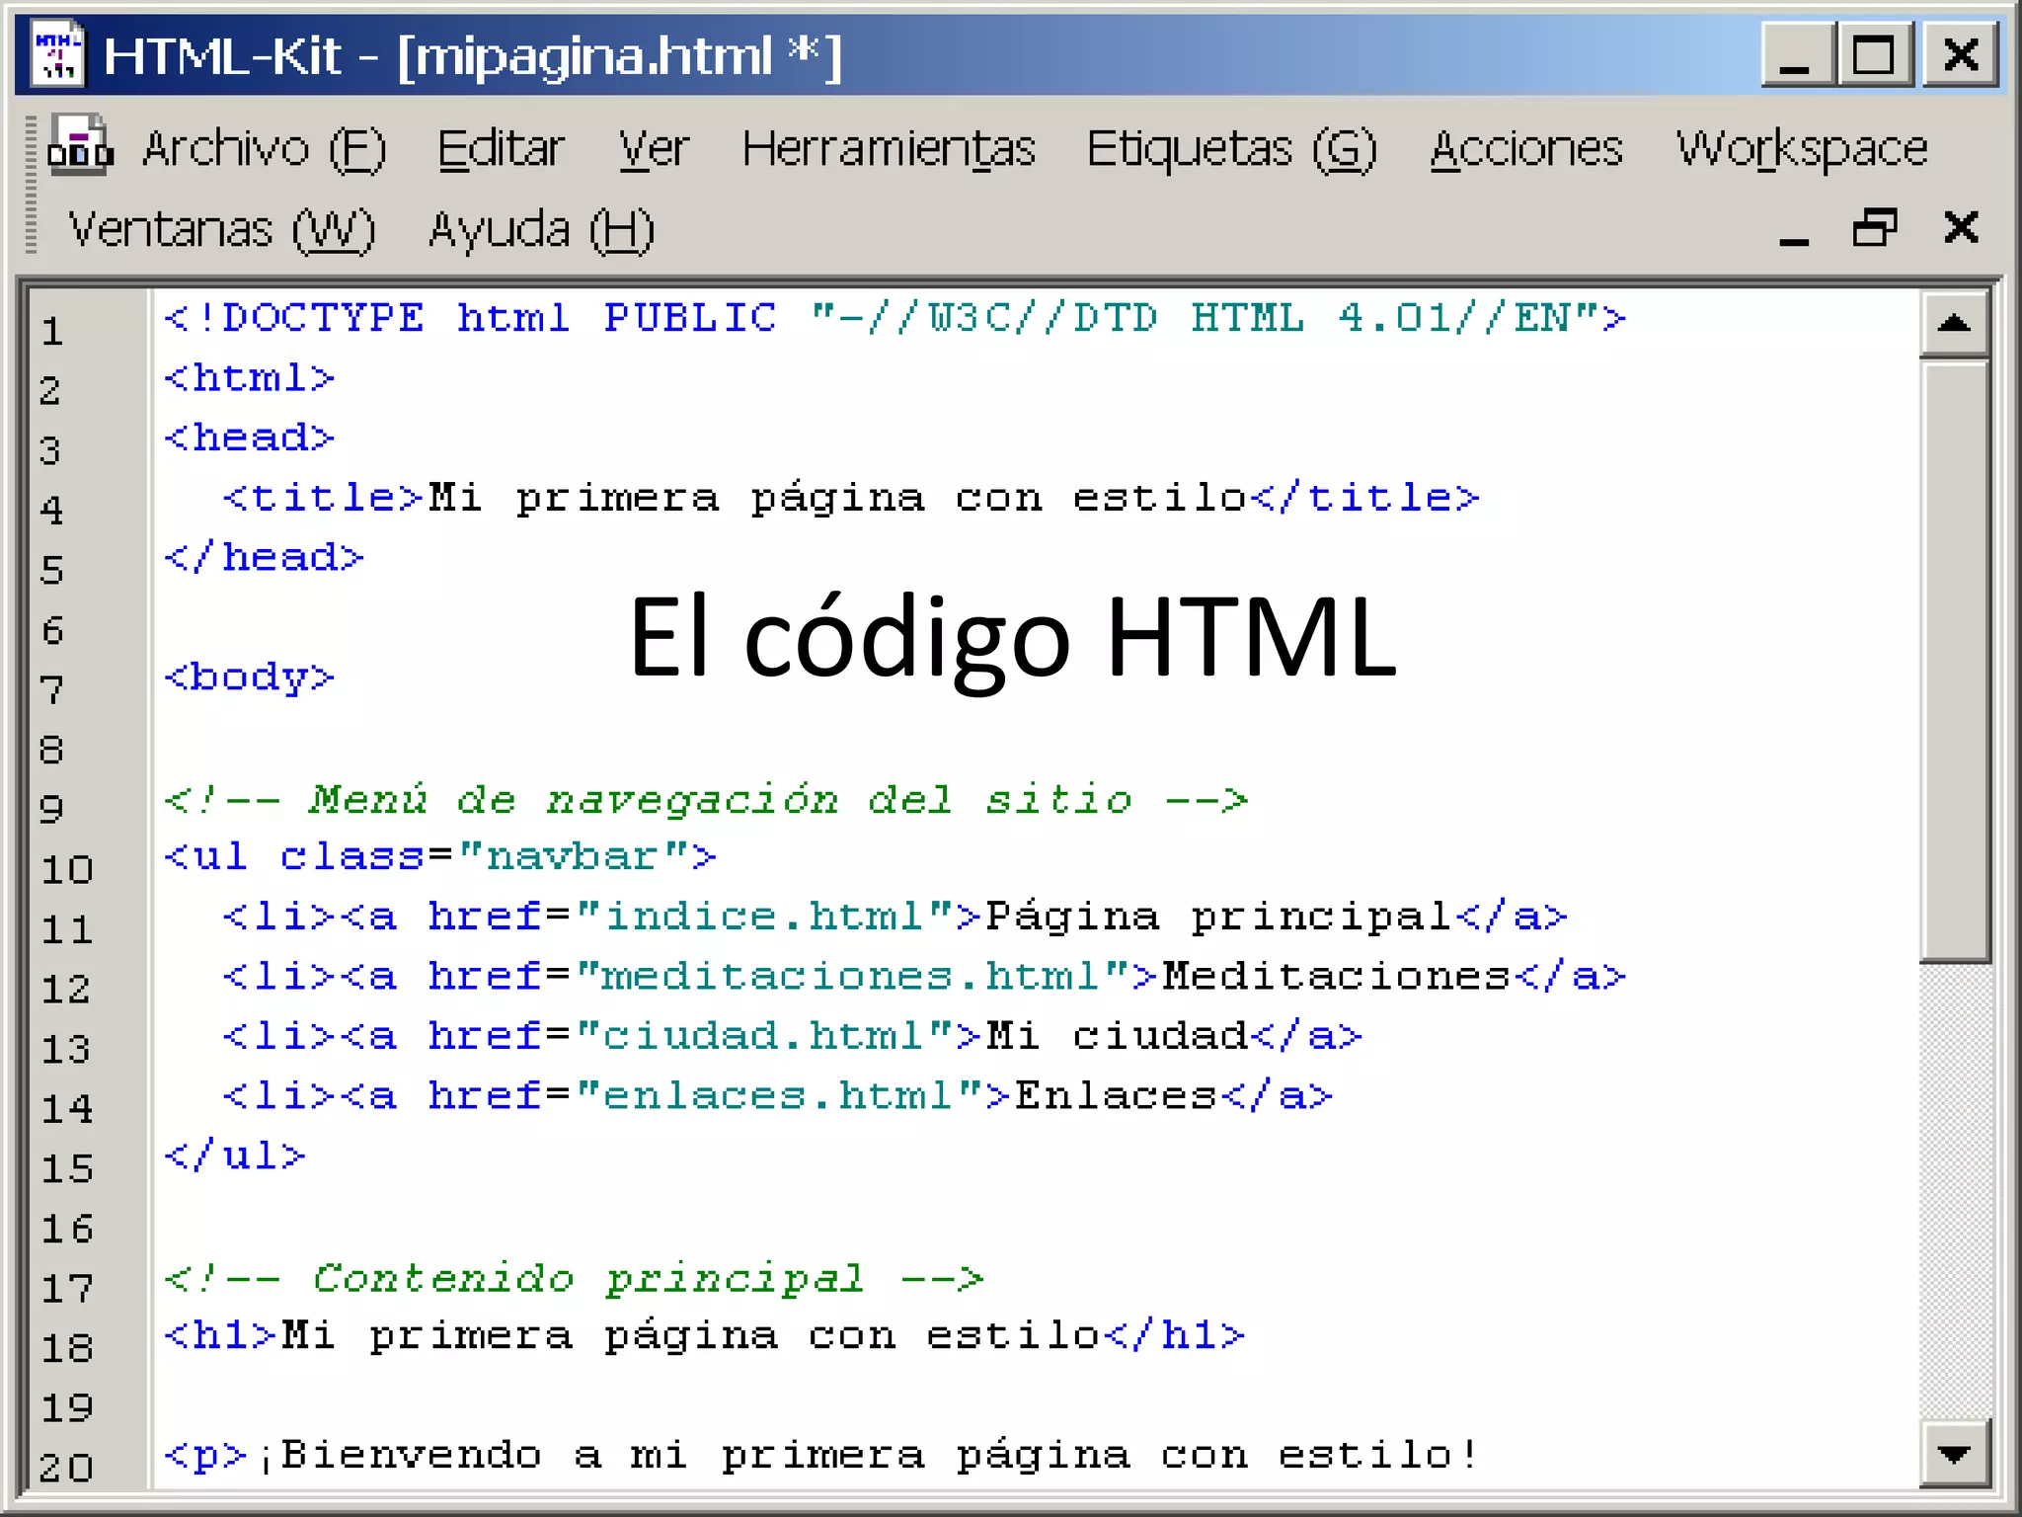The width and height of the screenshot is (2022, 1517).
Task: Open the Editar menu
Action: (501, 150)
